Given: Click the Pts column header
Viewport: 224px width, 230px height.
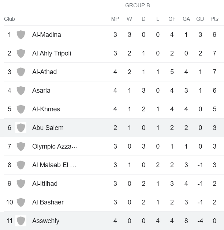Looking at the screenshot, I should tap(214, 19).
